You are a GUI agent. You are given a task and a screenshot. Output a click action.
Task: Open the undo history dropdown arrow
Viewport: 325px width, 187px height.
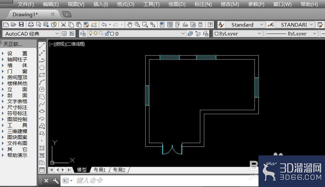tap(110, 25)
